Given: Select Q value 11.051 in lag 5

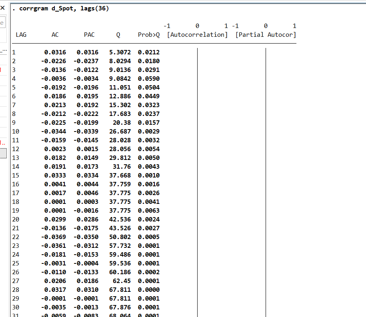Looking at the screenshot, I should click(120, 88).
